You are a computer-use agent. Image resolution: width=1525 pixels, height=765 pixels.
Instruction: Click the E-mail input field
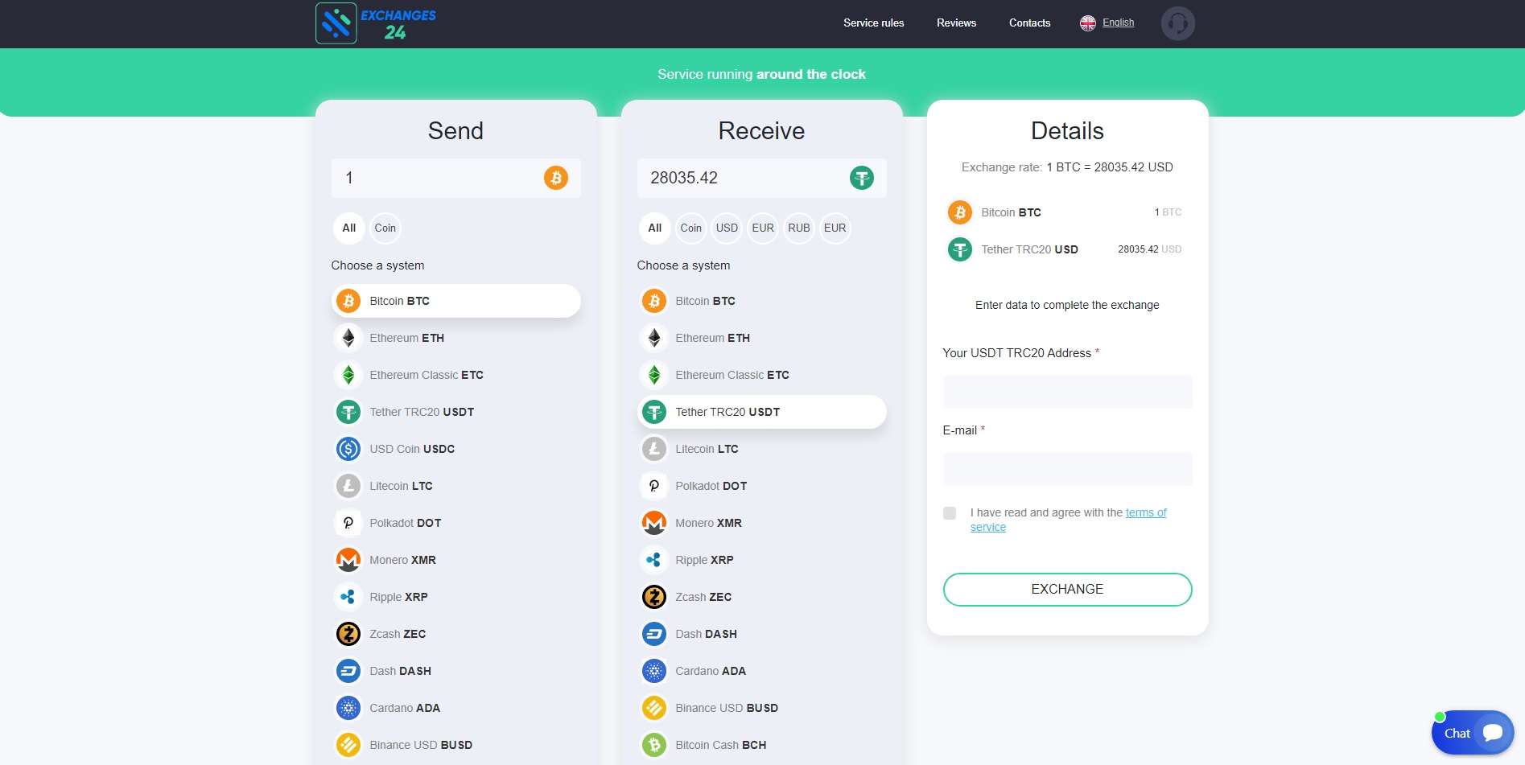tap(1067, 469)
